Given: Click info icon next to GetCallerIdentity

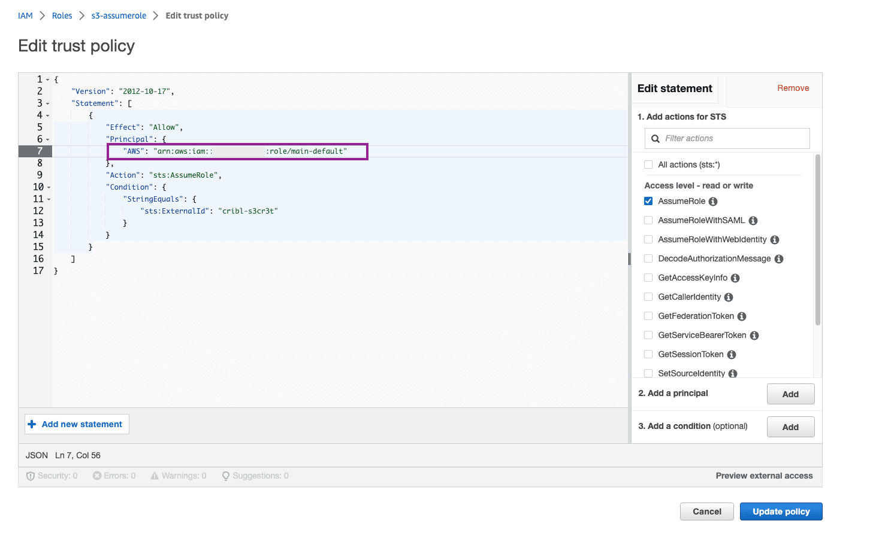Looking at the screenshot, I should click(x=729, y=297).
